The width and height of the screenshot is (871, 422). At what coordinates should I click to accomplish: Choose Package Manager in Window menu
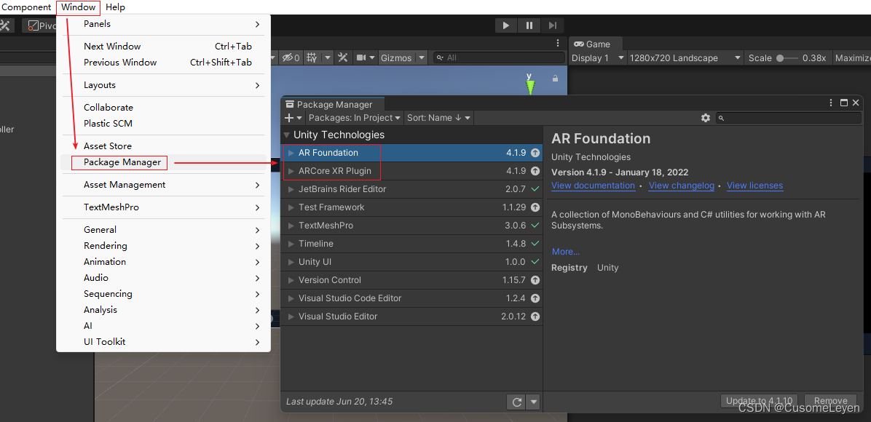(x=122, y=162)
